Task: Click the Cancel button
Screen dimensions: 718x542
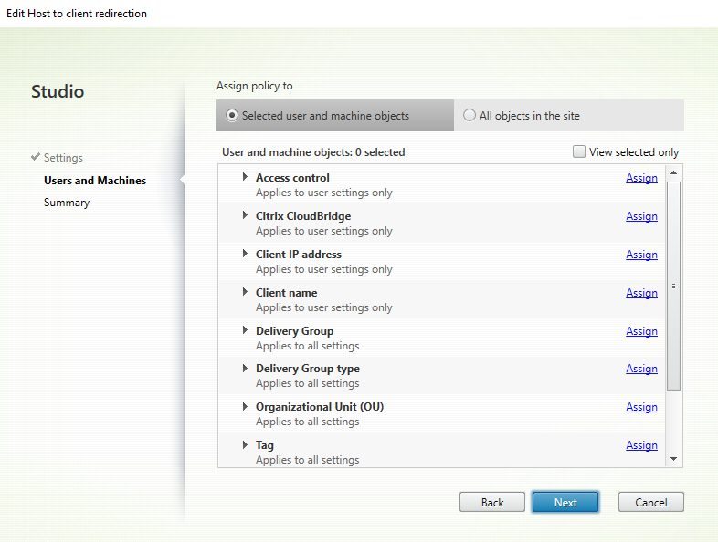Action: [650, 502]
